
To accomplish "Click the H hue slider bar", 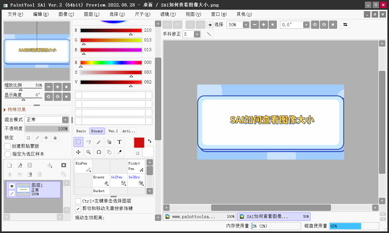I will [111, 63].
